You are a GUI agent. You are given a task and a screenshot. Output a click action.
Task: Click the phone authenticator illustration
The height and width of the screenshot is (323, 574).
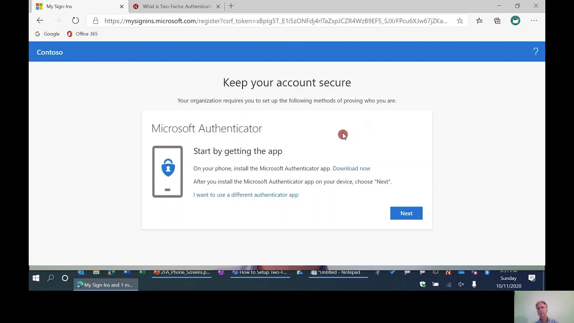tap(167, 172)
